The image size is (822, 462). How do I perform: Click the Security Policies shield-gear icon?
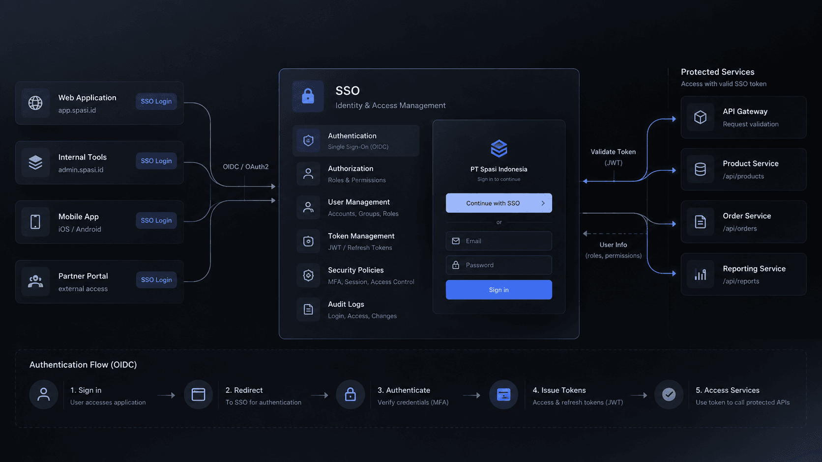(308, 275)
